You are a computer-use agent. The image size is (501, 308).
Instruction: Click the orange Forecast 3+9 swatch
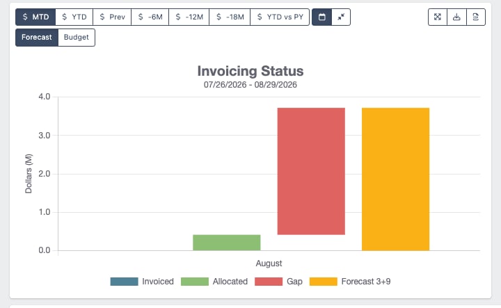coord(324,282)
